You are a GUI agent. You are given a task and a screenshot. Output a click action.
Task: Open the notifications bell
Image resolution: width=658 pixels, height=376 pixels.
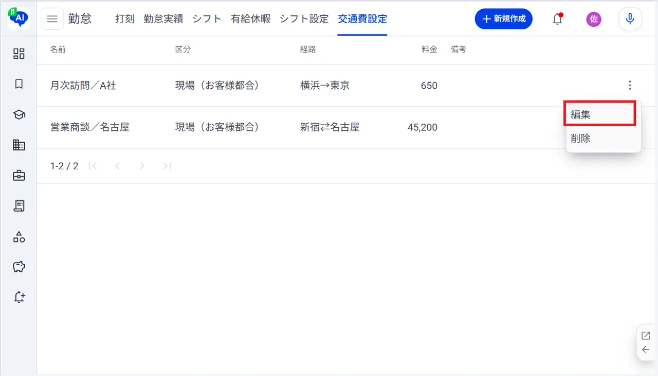(x=557, y=19)
